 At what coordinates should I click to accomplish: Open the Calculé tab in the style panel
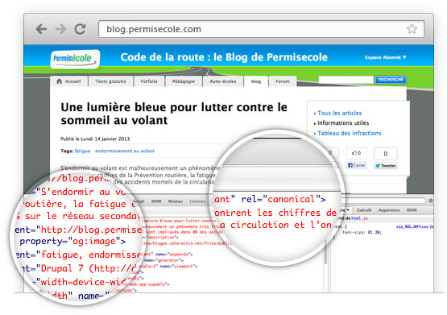364,210
